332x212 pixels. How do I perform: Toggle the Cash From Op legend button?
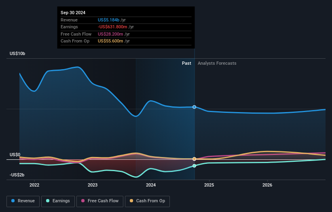pyautogui.click(x=147, y=201)
